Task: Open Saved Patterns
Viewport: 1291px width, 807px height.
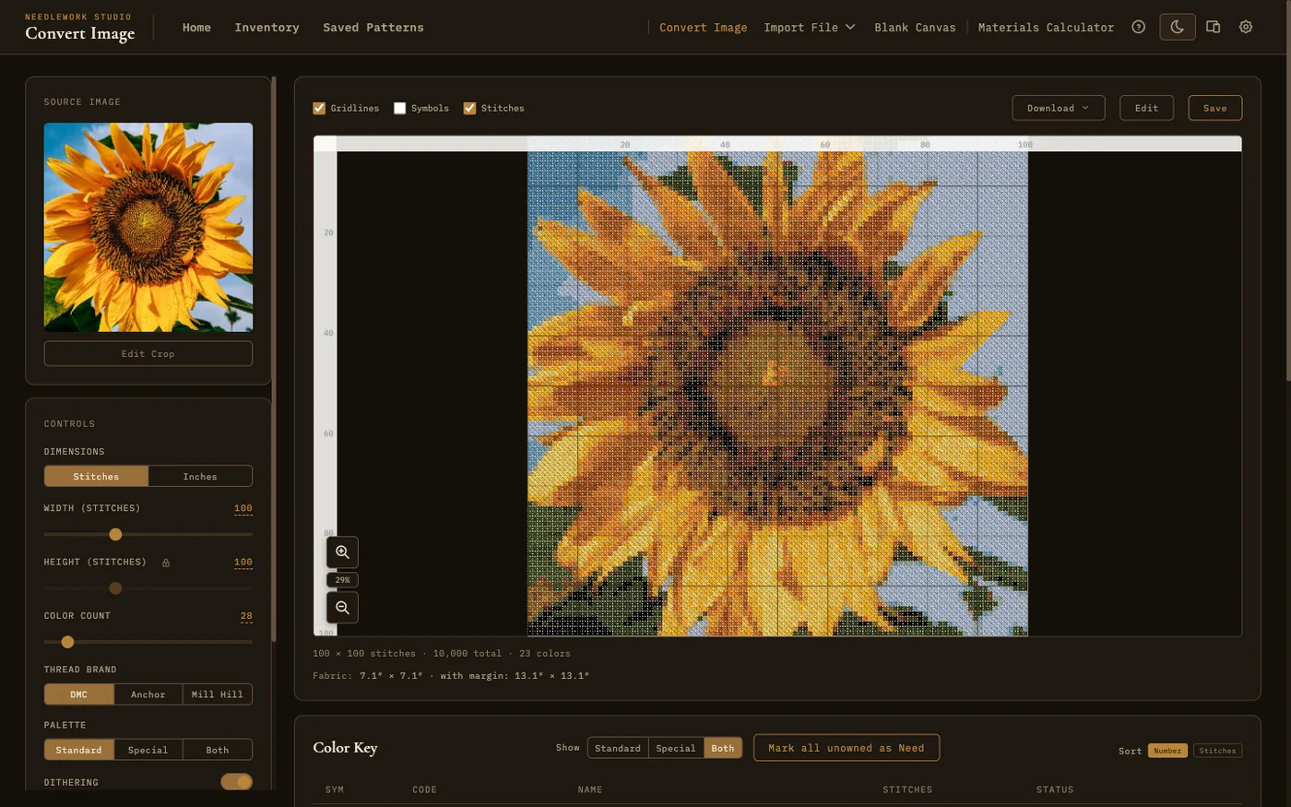Action: pos(373,28)
